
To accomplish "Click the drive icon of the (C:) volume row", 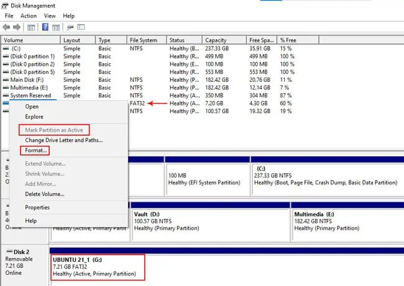I will click(6, 48).
